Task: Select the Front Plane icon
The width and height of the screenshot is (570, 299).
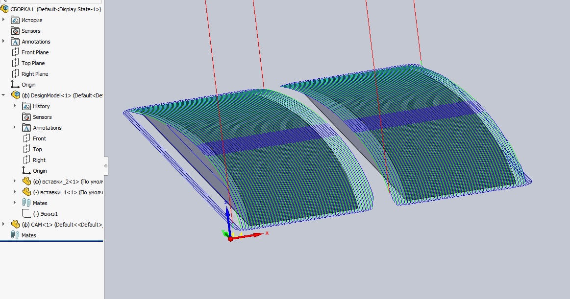Action: pyautogui.click(x=15, y=52)
